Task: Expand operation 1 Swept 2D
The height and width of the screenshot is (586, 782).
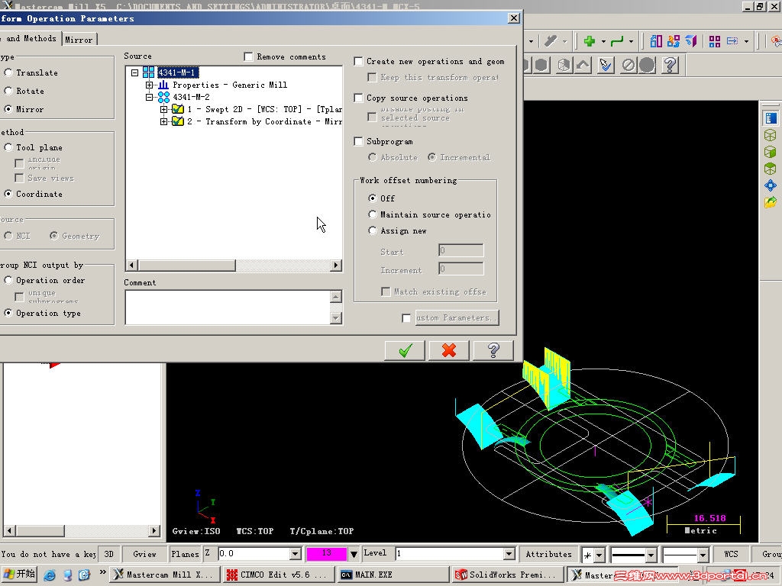Action: [163, 109]
